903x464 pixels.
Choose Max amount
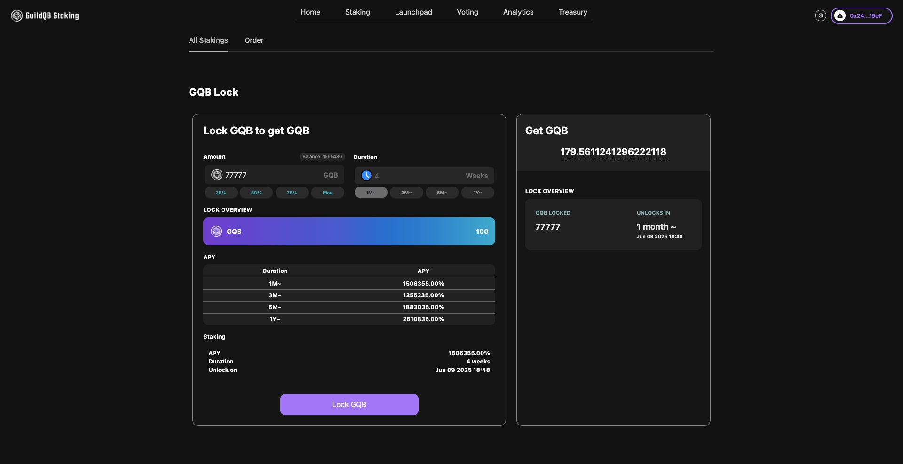(328, 193)
